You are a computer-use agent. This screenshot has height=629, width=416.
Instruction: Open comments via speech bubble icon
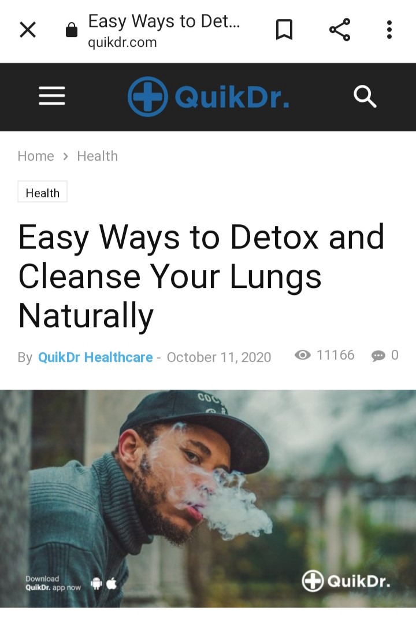pos(378,356)
